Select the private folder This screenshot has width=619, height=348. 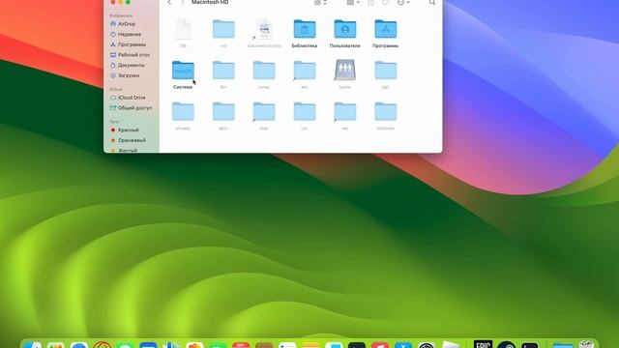(183, 116)
